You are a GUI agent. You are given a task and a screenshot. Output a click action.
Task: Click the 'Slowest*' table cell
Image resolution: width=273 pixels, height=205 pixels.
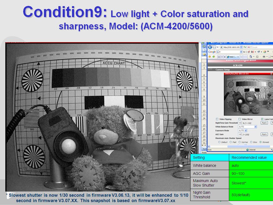click(251, 183)
